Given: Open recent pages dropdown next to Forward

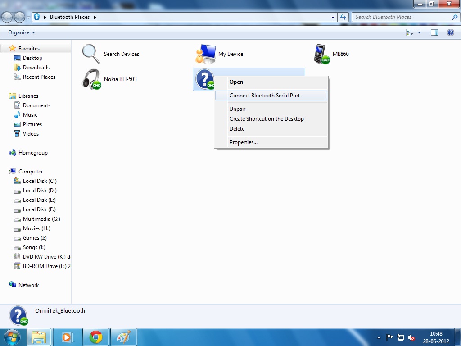Looking at the screenshot, I should (x=28, y=18).
